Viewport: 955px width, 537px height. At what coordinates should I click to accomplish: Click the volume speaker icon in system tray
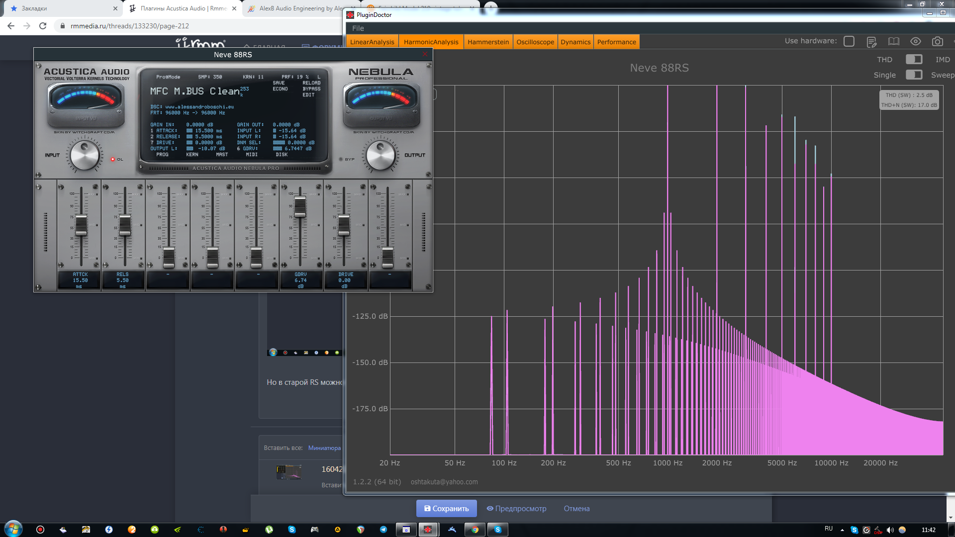(x=890, y=530)
